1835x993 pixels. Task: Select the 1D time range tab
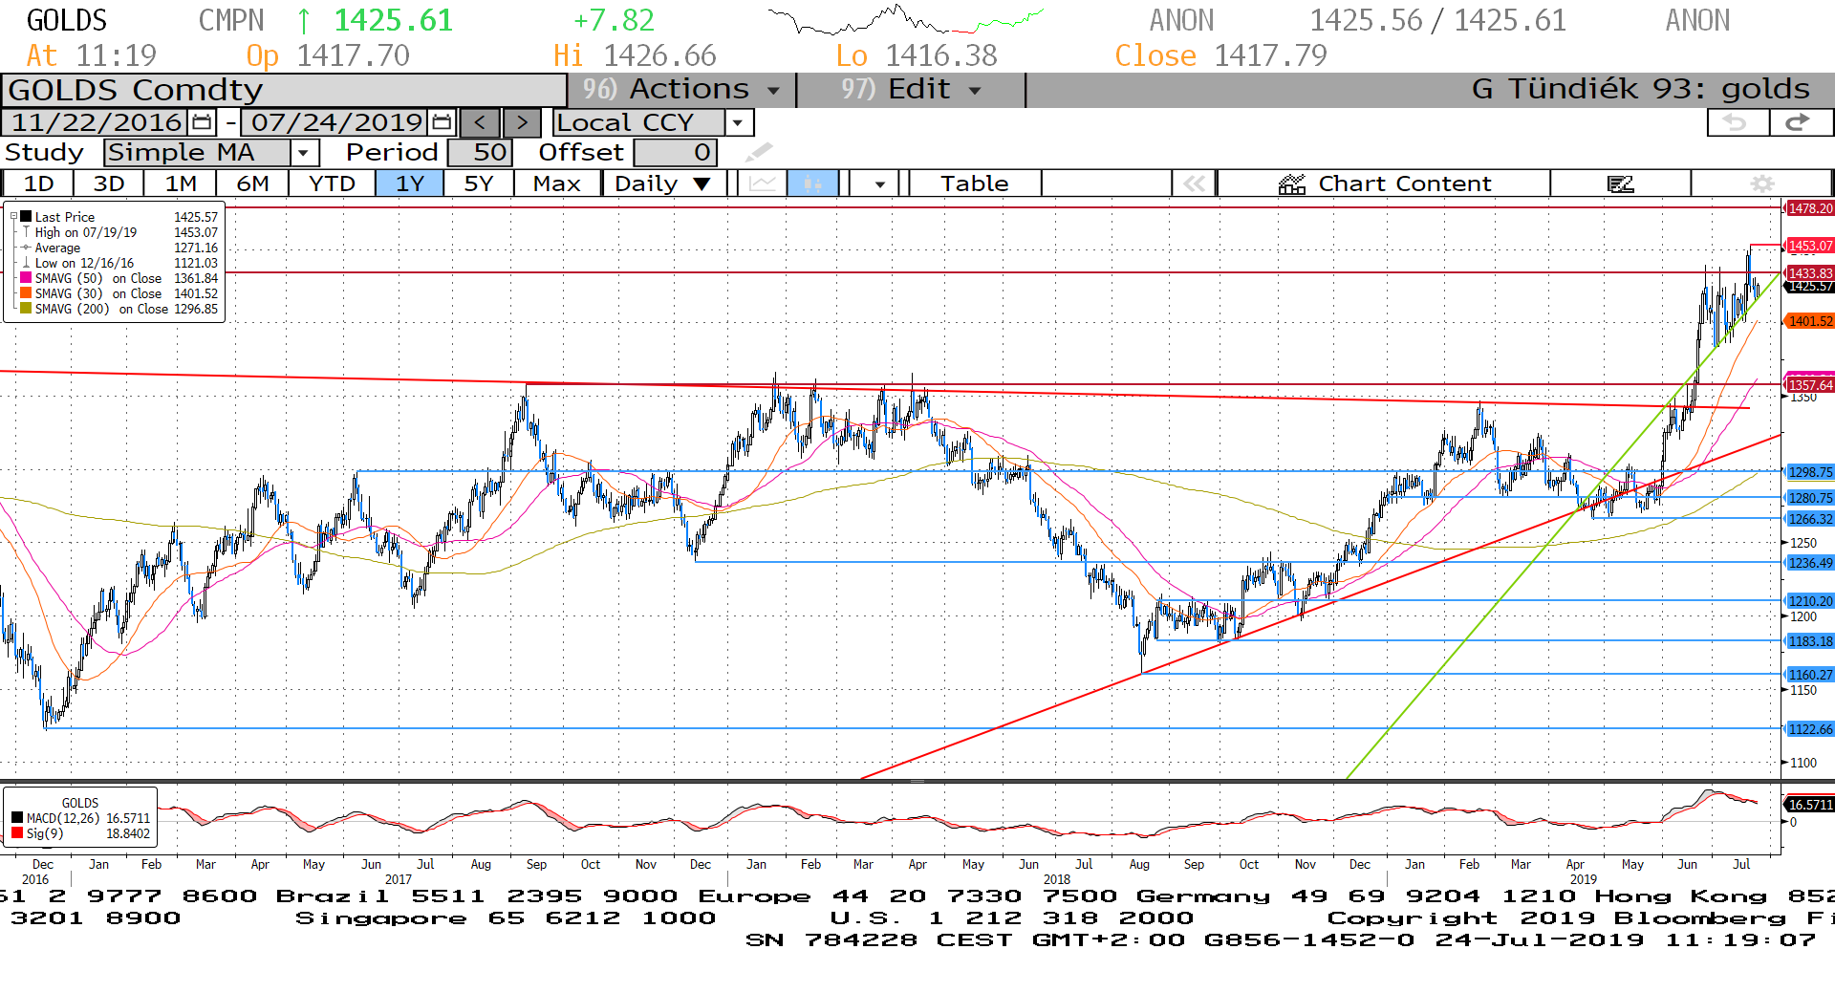pyautogui.click(x=38, y=183)
